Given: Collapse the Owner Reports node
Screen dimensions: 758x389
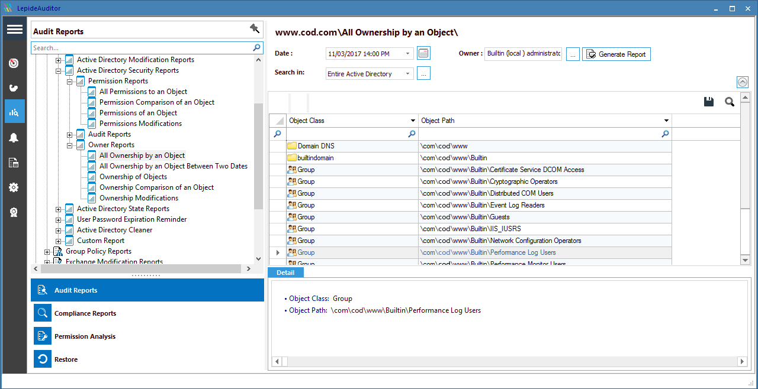Looking at the screenshot, I should [69, 145].
